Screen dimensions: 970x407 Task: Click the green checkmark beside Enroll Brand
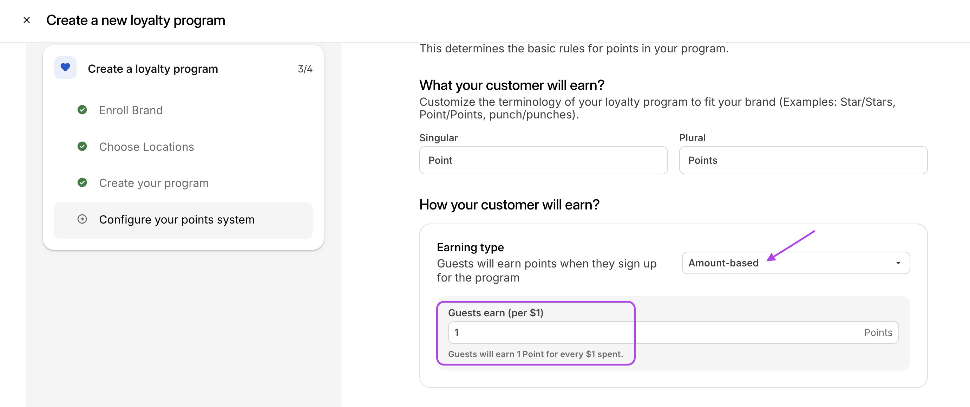click(82, 110)
